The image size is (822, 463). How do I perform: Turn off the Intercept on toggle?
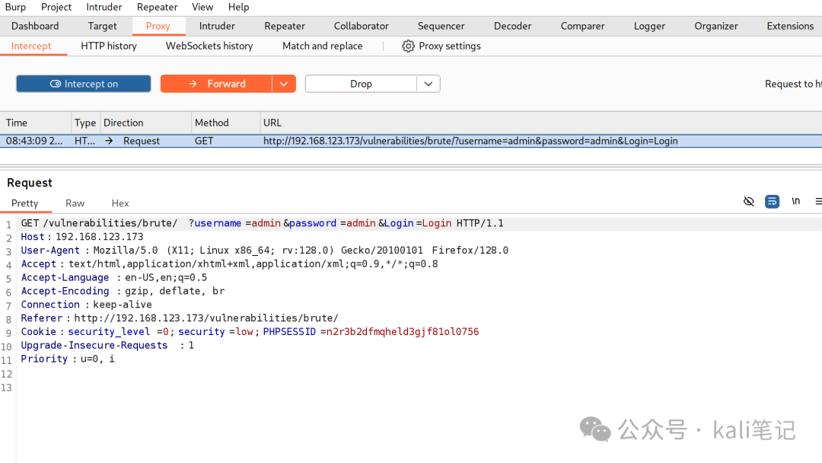84,84
